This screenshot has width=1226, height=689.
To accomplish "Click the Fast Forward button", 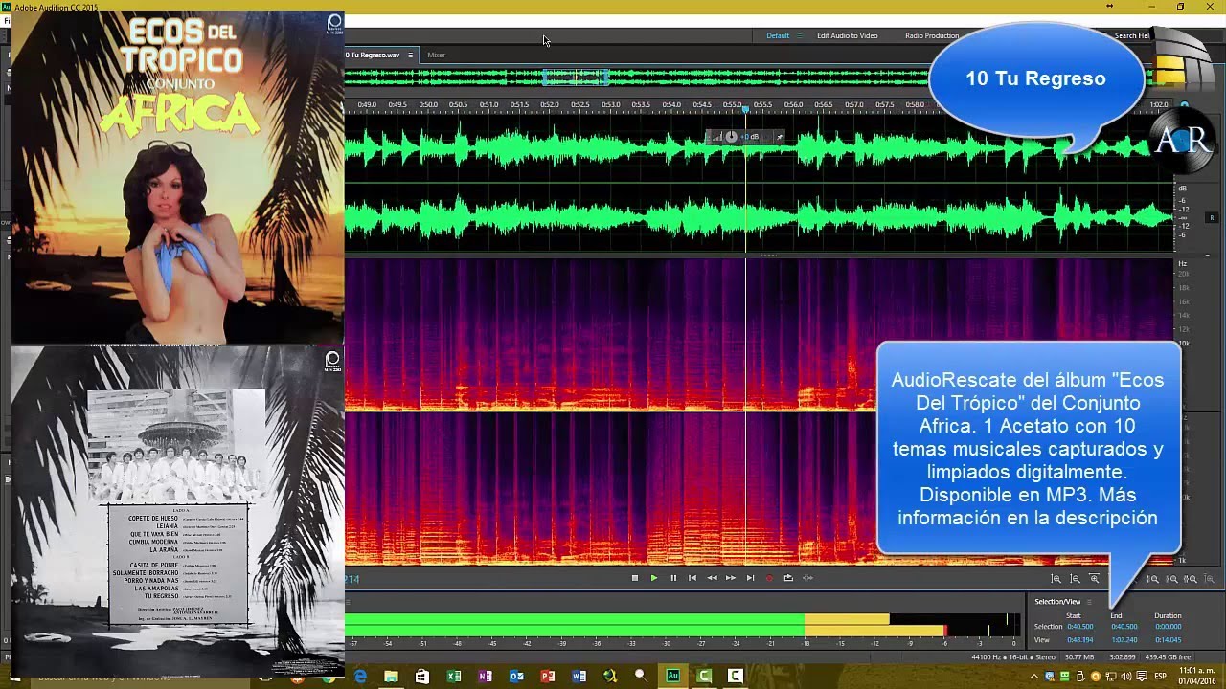I will tap(731, 578).
